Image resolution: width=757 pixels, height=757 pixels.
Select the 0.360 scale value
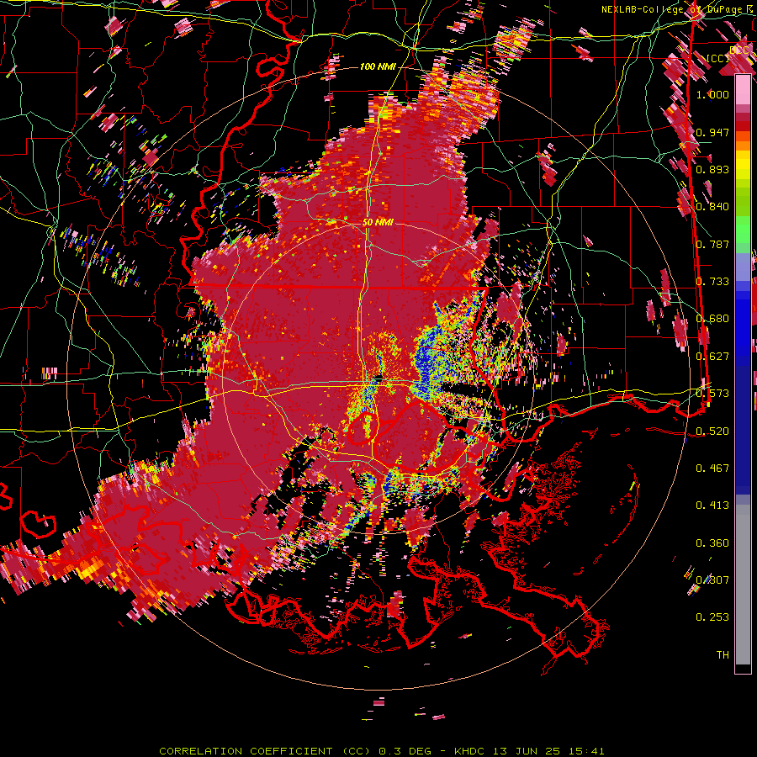pyautogui.click(x=712, y=543)
